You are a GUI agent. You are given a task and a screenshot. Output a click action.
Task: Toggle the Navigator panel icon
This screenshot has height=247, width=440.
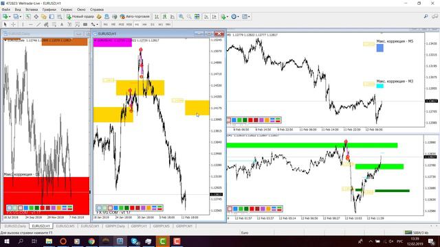[43, 16]
